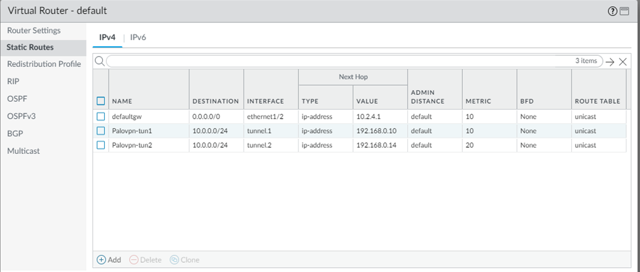Open the OSPFv3 section
This screenshot has height=272, width=640.
tap(21, 116)
